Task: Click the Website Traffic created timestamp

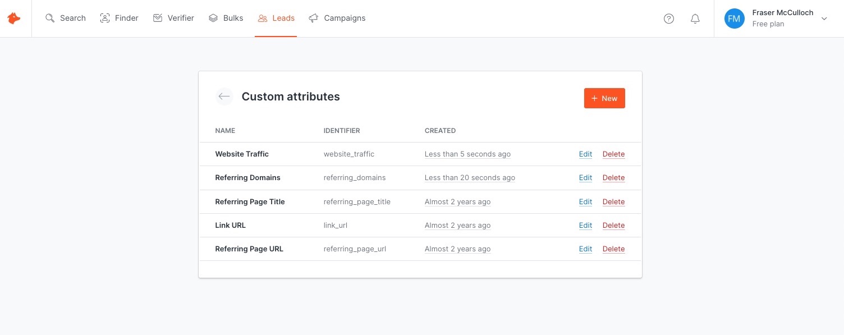Action: click(x=467, y=154)
